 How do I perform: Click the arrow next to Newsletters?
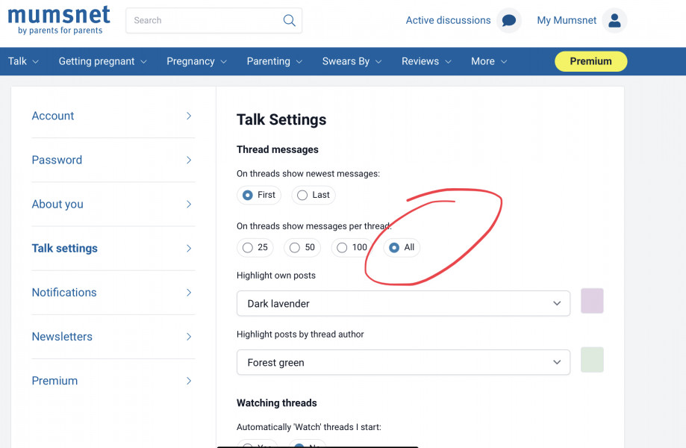[189, 337]
